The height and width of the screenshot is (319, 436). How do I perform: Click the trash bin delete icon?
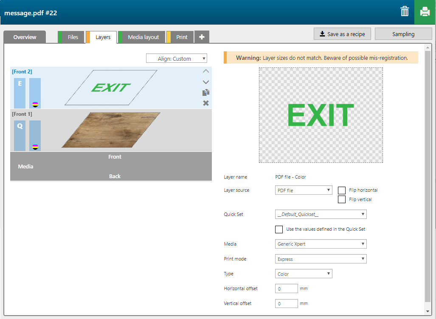405,12
